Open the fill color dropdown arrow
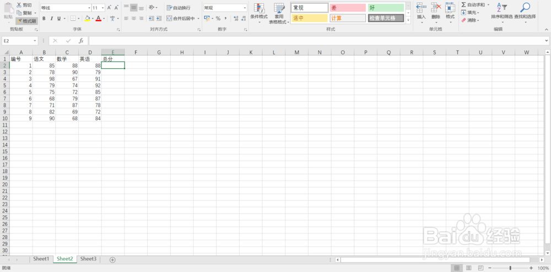The image size is (551, 272). click(x=93, y=18)
